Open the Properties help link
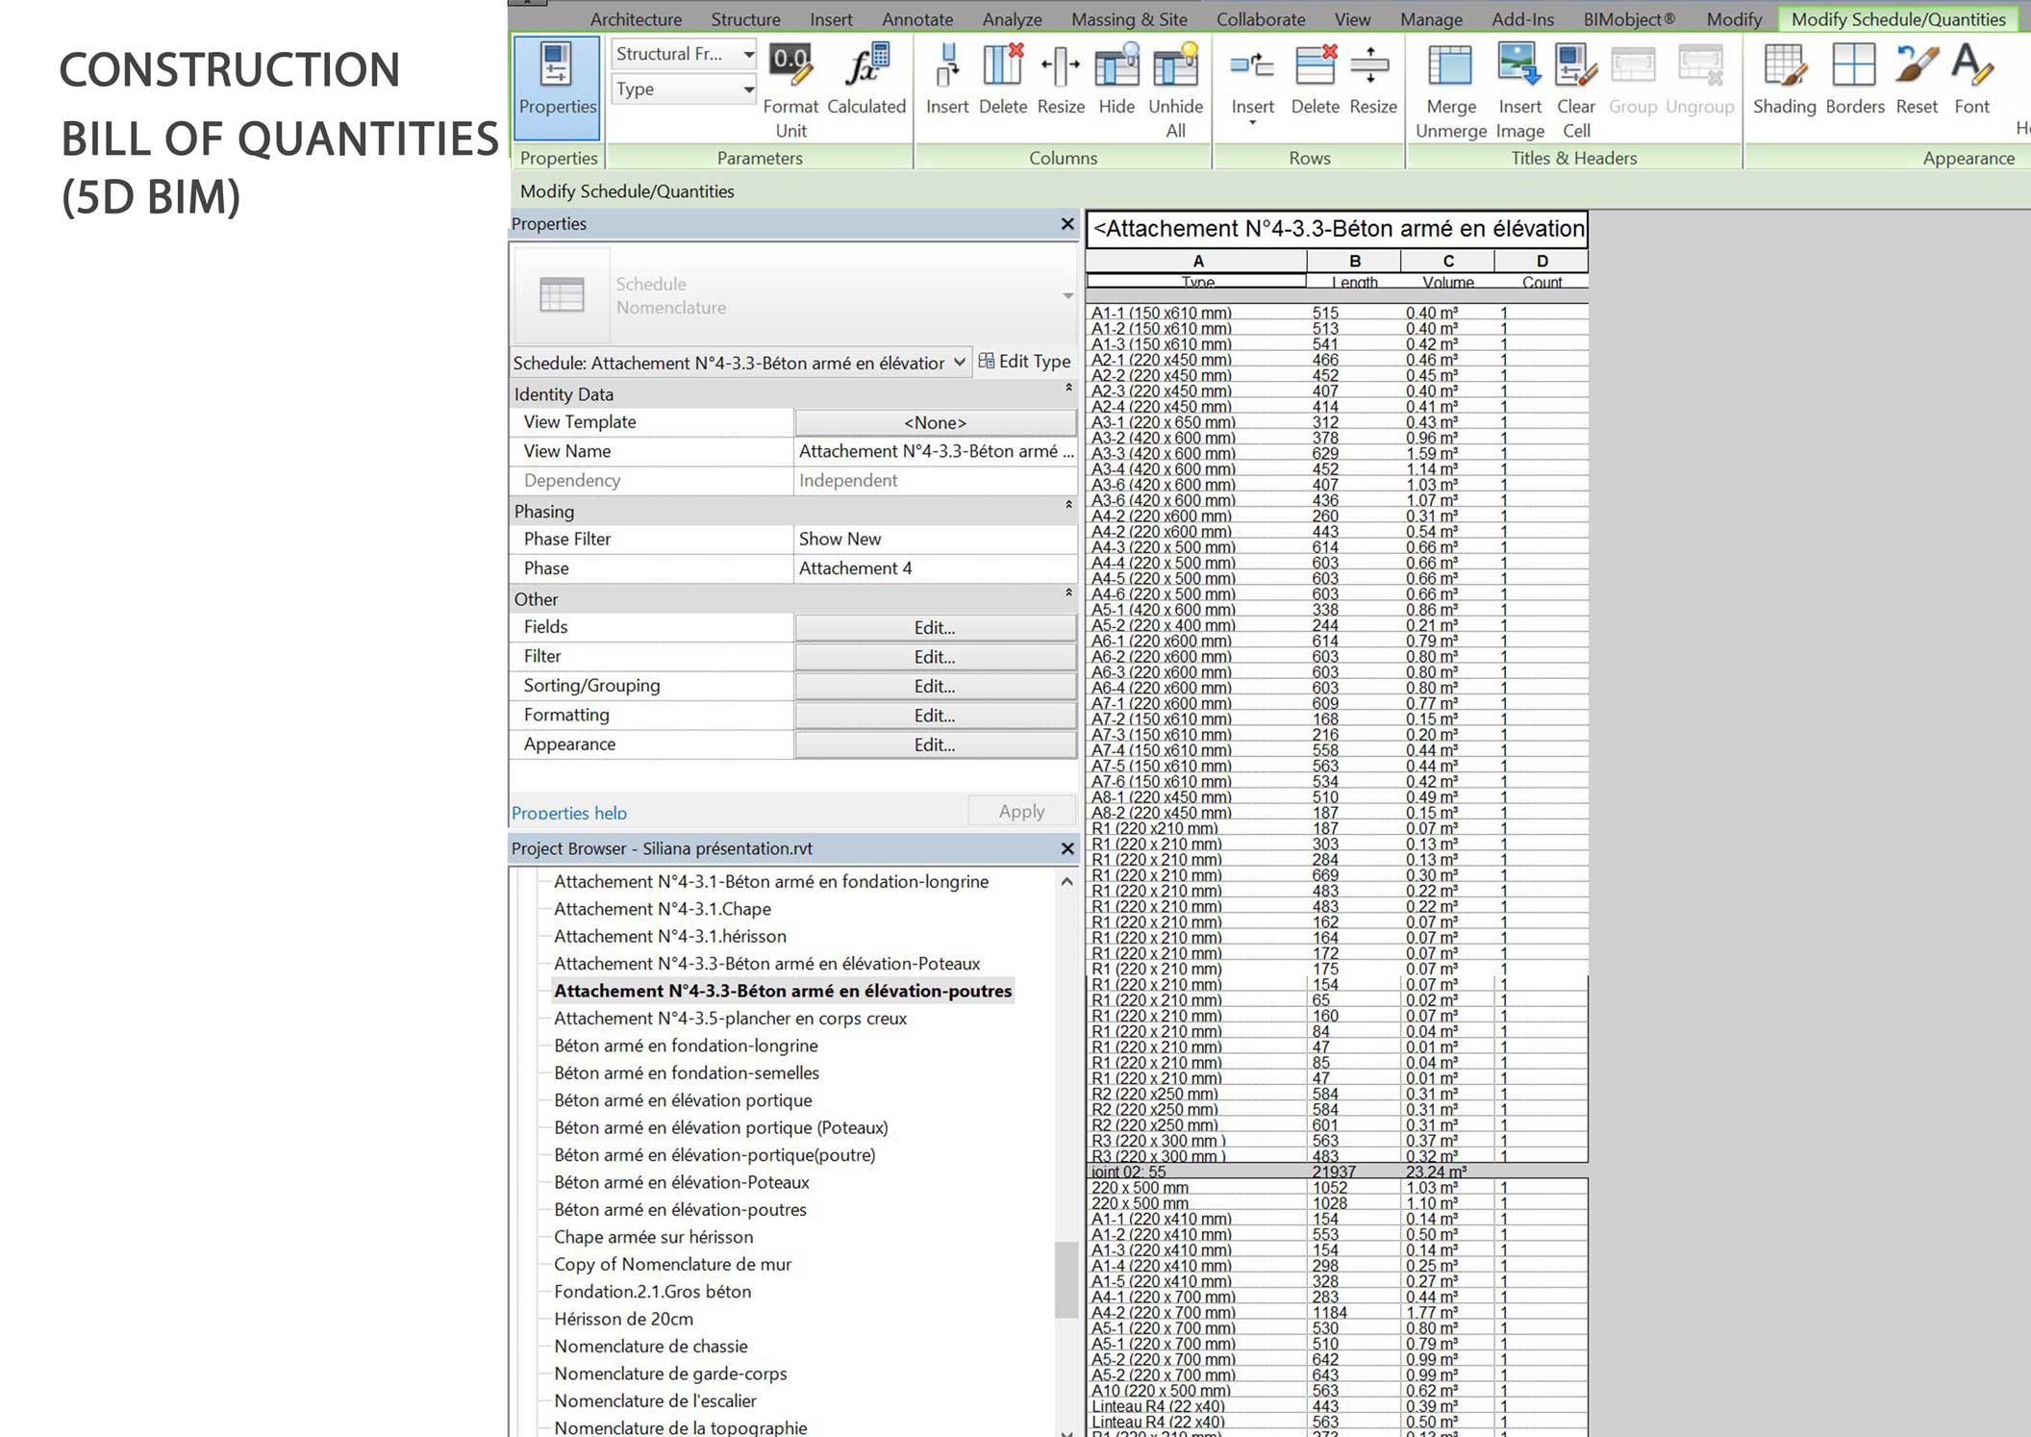The width and height of the screenshot is (2031, 1437). (569, 813)
